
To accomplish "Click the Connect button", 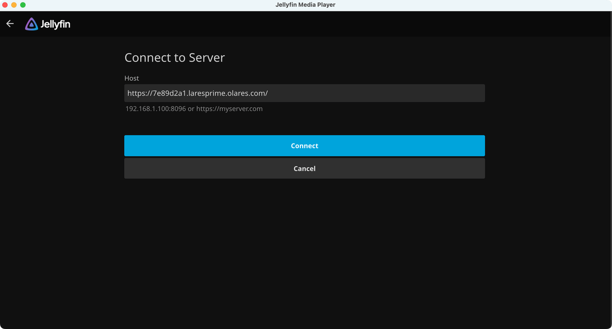I will point(305,146).
